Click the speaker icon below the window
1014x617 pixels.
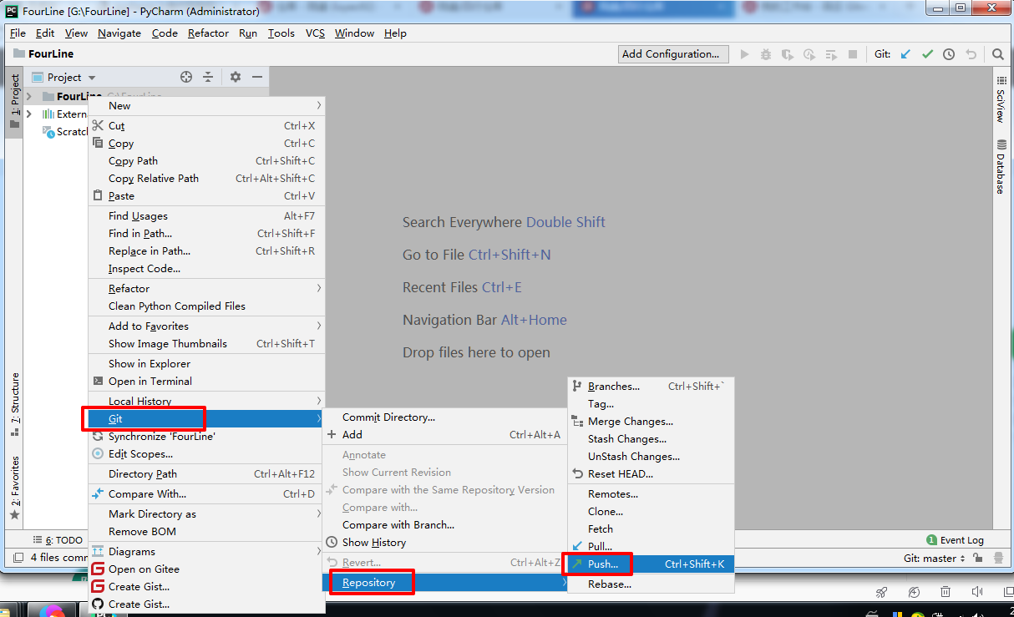977,592
